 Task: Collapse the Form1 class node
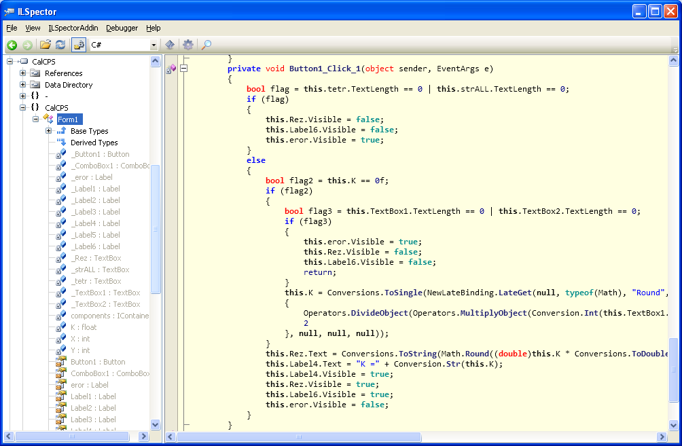coord(36,119)
